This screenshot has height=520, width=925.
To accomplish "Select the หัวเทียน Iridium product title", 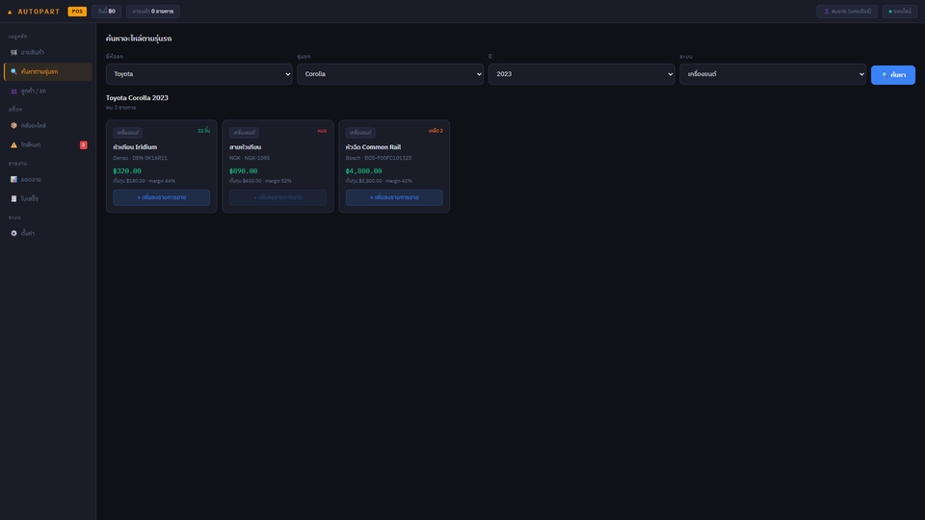I will pyautogui.click(x=135, y=147).
